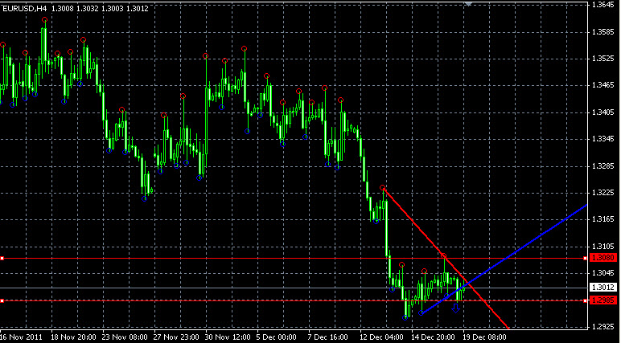Click the gray current price line at 1.3012
Screen dimensions: 621x343
[x=294, y=288]
